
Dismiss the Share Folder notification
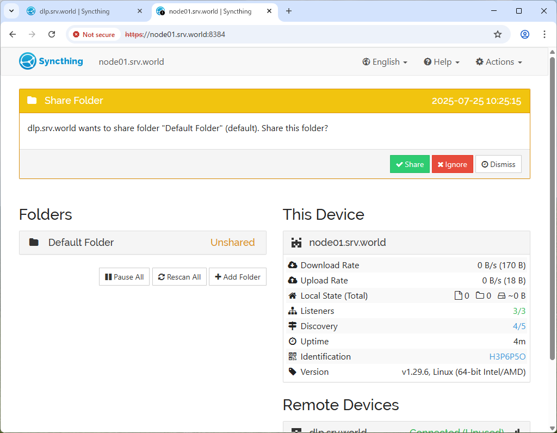coord(498,164)
